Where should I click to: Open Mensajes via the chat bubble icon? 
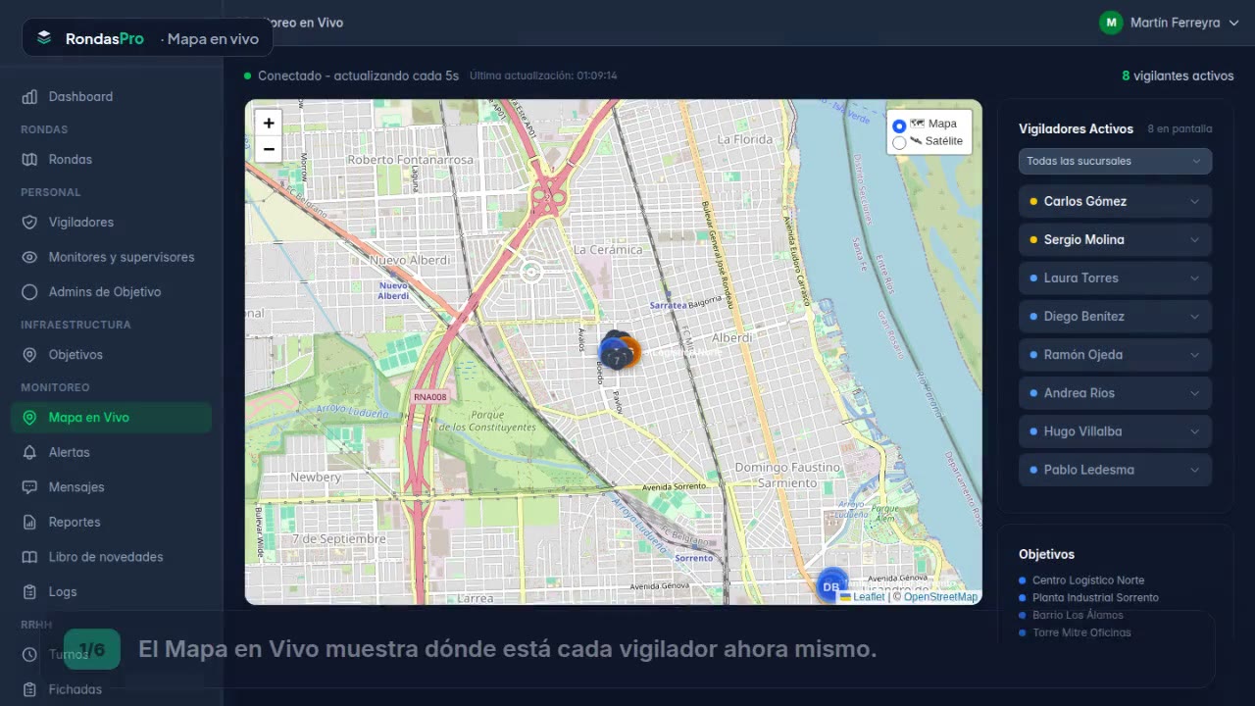29,487
